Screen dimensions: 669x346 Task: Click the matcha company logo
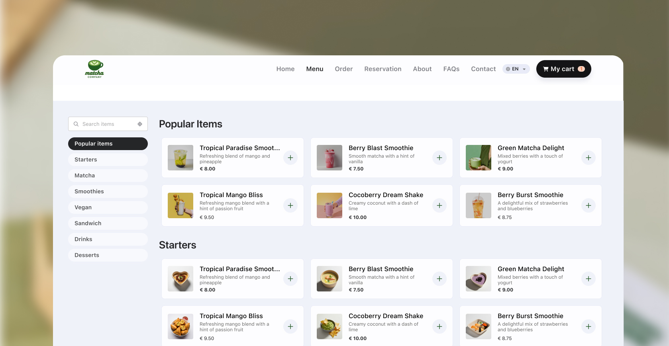94,69
